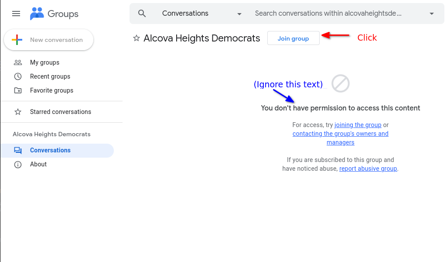The image size is (447, 262).
Task: Open the About page in sidebar
Action: 38,164
